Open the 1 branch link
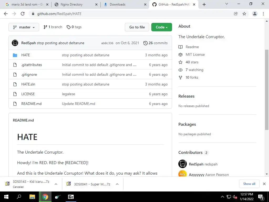 [x=53, y=27]
